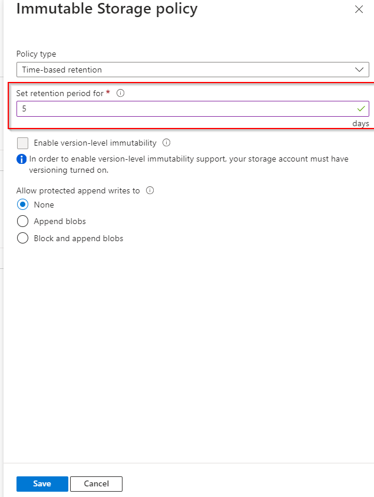Show info for Allow protected append writes
Screen dimensions: 374x497
coord(150,190)
